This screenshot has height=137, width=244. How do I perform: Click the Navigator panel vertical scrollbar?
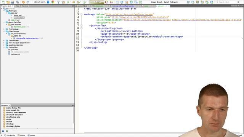click(x=74, y=115)
